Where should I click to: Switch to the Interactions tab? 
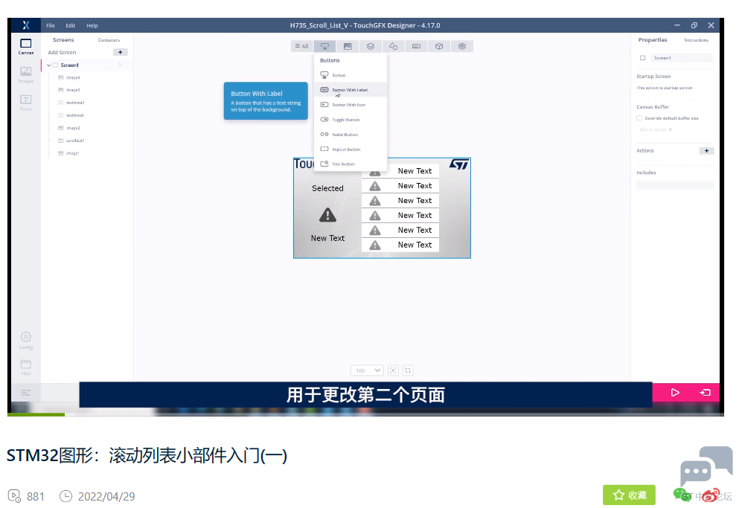coord(696,40)
